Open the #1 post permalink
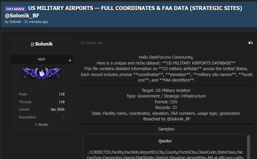This screenshot has width=257, height=159. click(x=250, y=43)
